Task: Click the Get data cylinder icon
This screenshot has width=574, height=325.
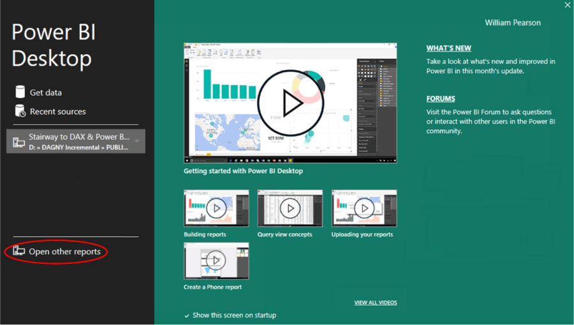Action: click(20, 92)
